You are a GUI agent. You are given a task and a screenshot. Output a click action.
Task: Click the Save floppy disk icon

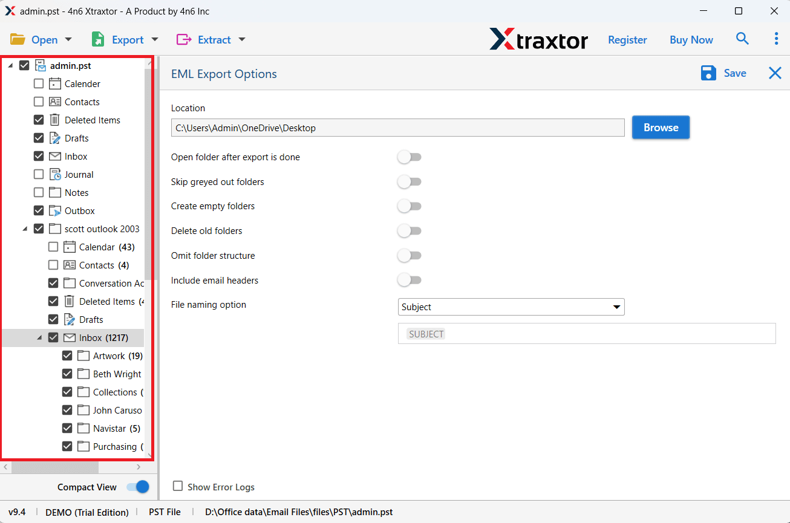pyautogui.click(x=708, y=73)
